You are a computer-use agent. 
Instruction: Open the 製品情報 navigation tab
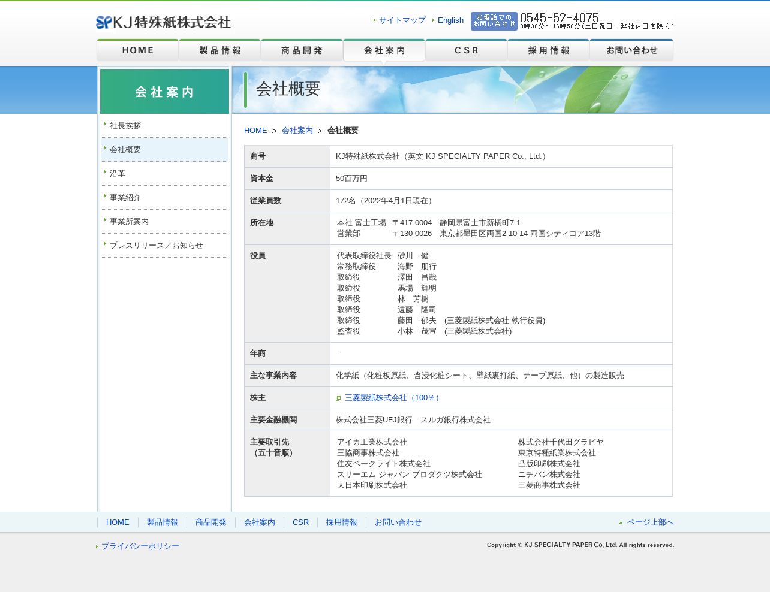[219, 50]
